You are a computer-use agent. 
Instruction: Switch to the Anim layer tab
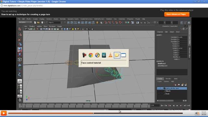coord(176,79)
